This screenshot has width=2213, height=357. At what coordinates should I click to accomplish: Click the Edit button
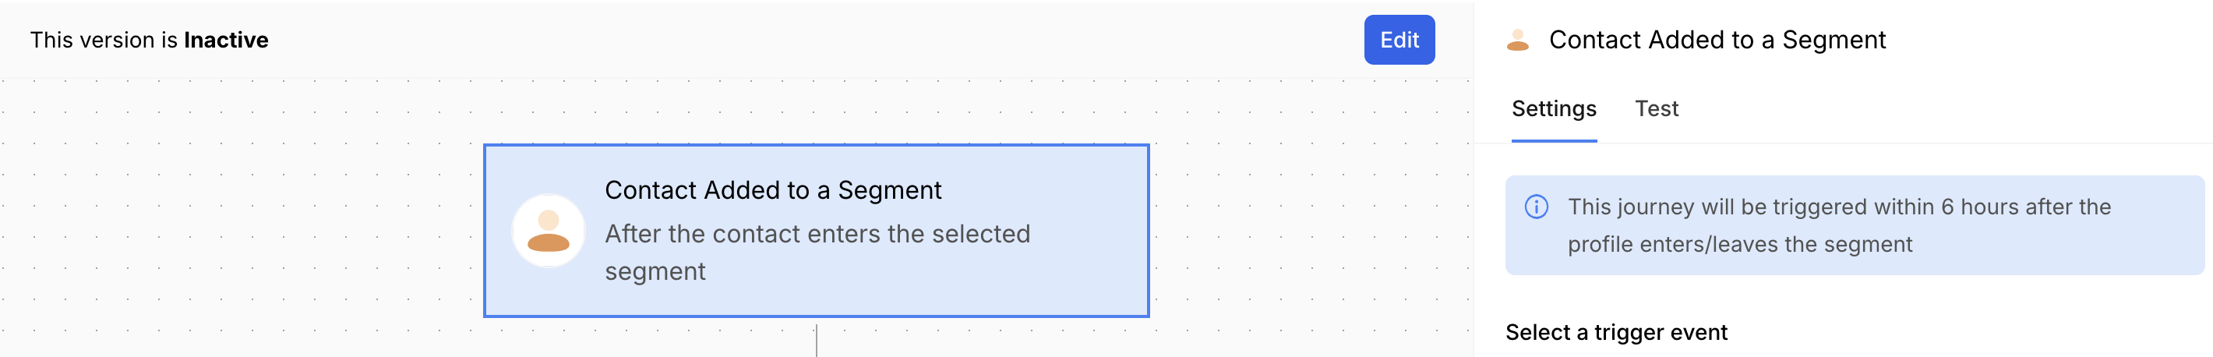(x=1399, y=40)
